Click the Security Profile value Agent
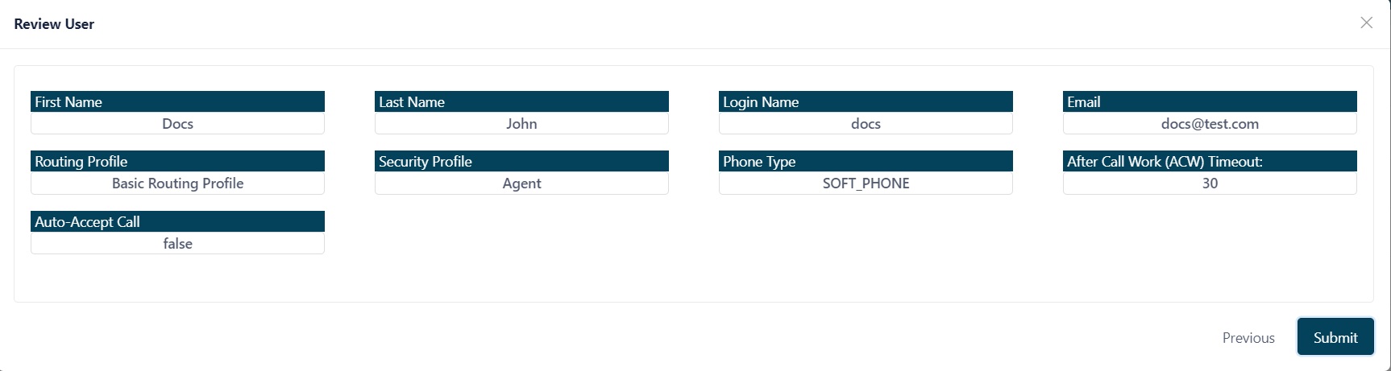The width and height of the screenshot is (1391, 371). pyautogui.click(x=521, y=183)
